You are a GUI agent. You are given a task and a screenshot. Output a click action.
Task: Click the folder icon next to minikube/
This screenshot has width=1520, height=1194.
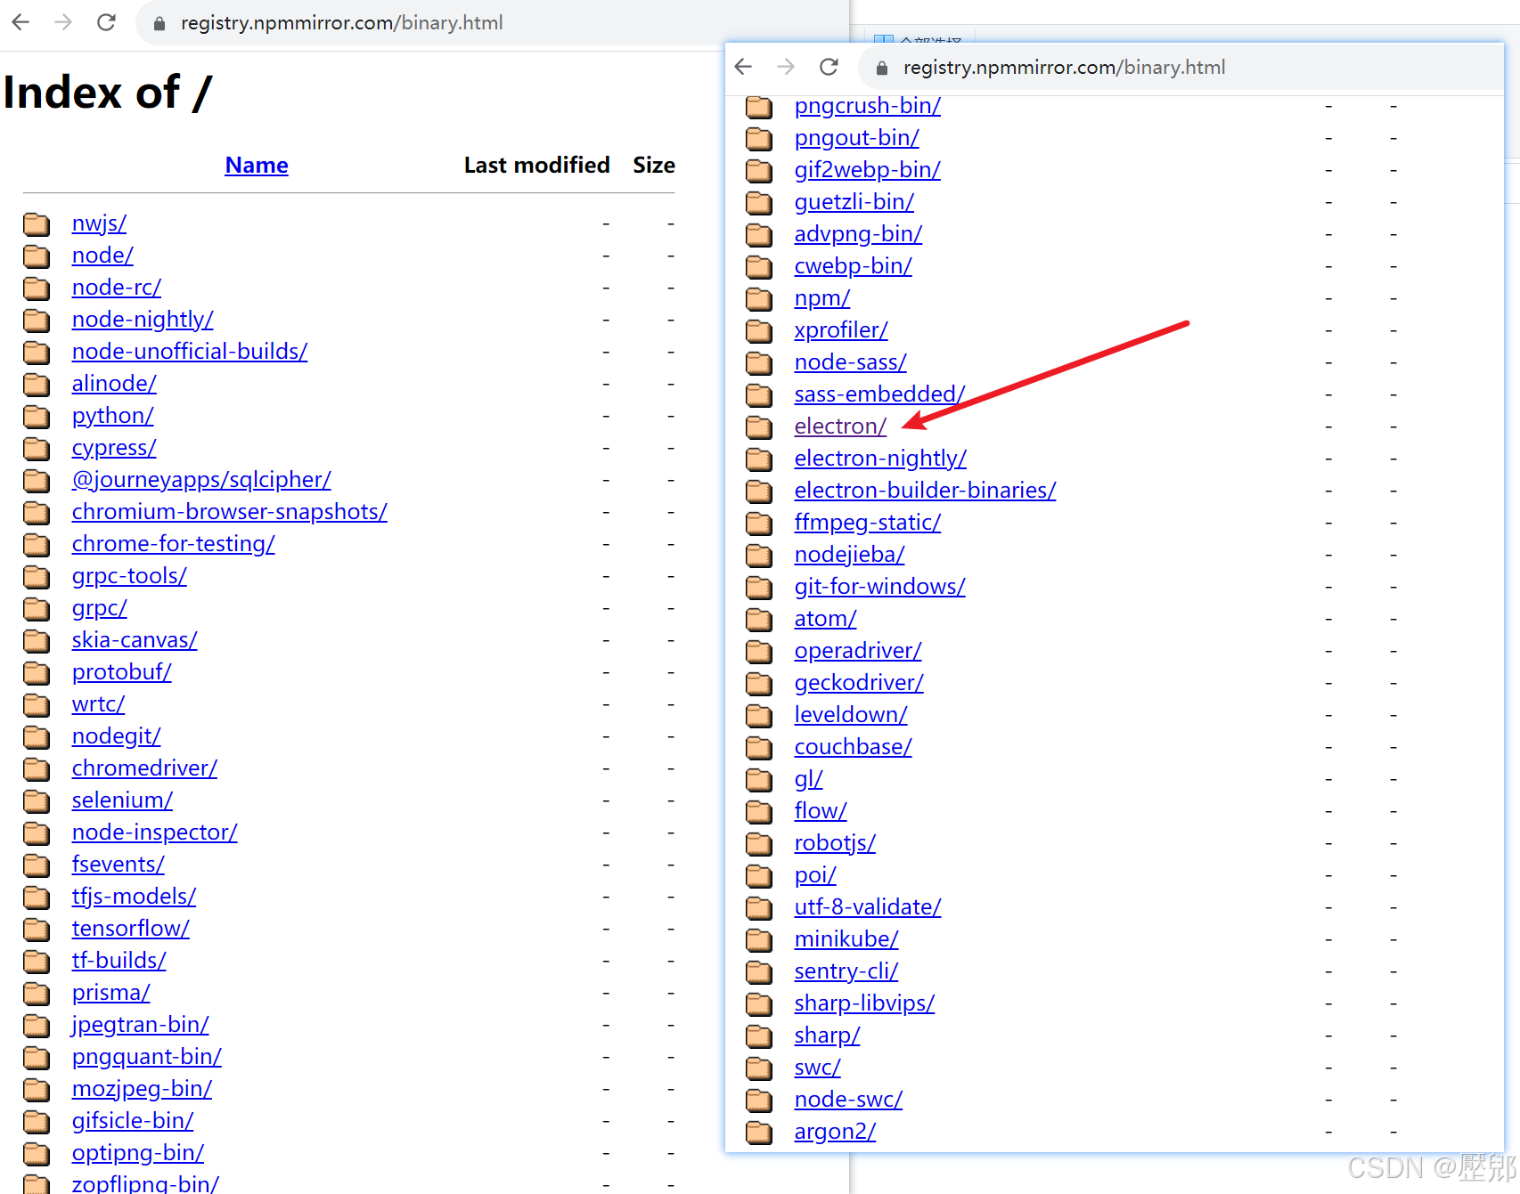pos(759,939)
